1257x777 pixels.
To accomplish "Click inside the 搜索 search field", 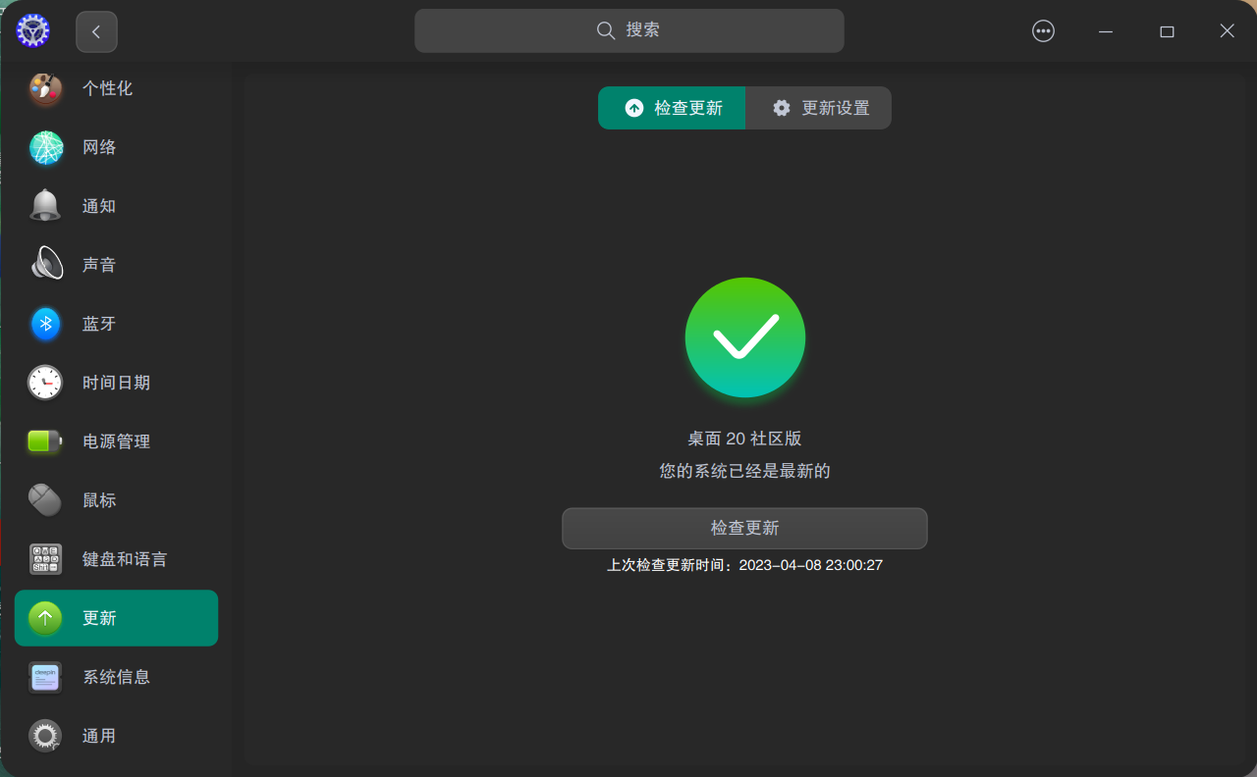I will coord(628,30).
